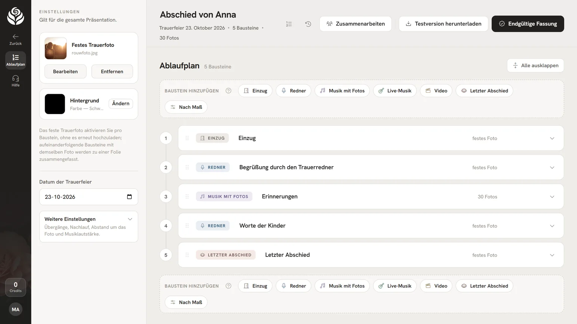This screenshot has width=577, height=324.
Task: Add a Musik mit Fotos block from top bar
Action: click(x=342, y=91)
